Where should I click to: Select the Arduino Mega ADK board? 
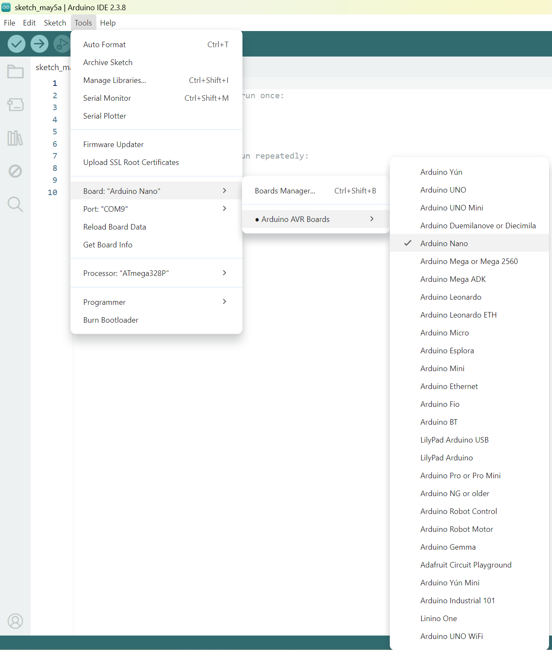(469, 279)
